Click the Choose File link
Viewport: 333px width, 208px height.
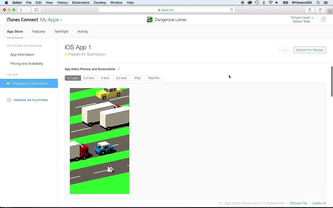pyautogui.click(x=298, y=203)
